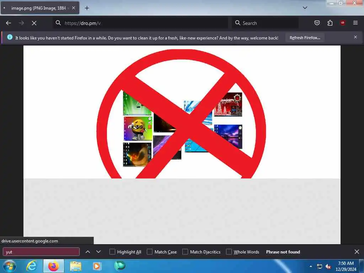The width and height of the screenshot is (364, 273).
Task: Click the info icon in notification bar
Action: click(10, 37)
